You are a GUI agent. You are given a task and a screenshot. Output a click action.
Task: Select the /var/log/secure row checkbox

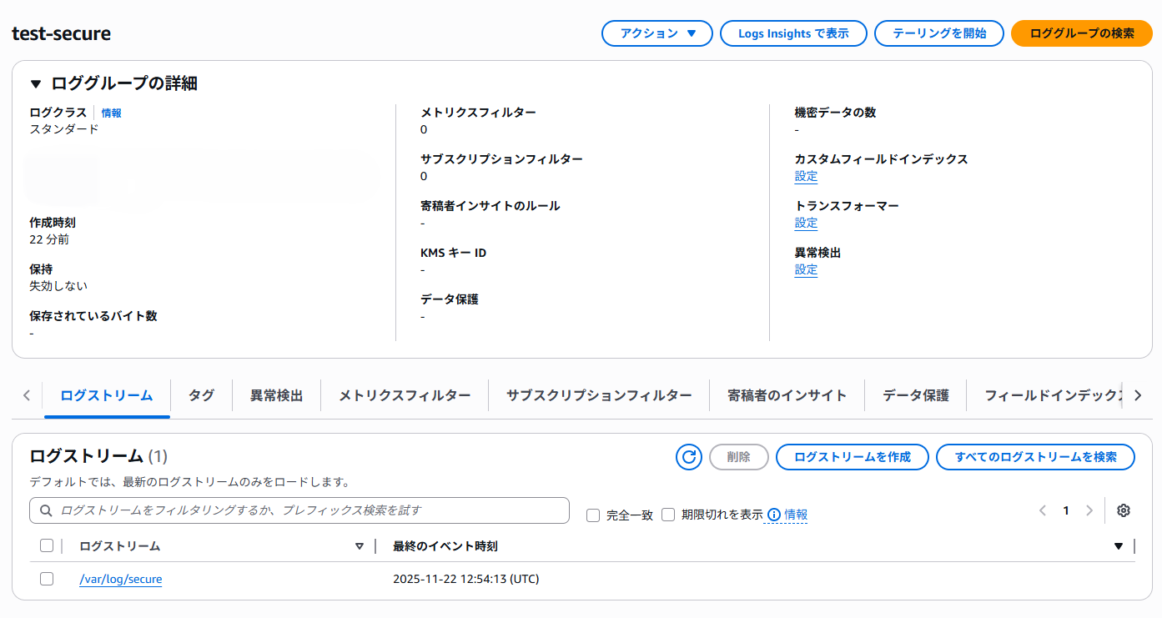(x=46, y=578)
